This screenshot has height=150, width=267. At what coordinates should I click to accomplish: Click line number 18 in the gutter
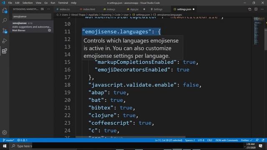[x=68, y=85]
